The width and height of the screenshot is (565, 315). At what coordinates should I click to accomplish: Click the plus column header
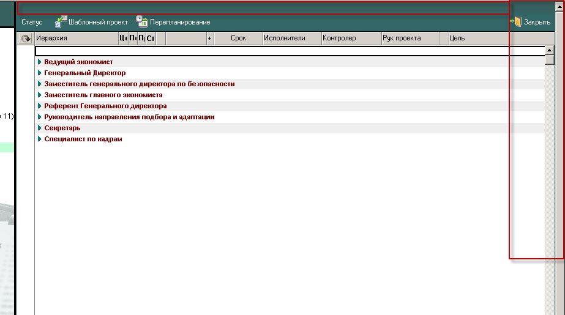pos(209,39)
